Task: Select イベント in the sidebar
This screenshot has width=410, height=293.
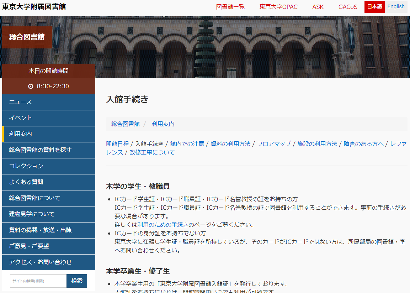Action: pyautogui.click(x=21, y=118)
